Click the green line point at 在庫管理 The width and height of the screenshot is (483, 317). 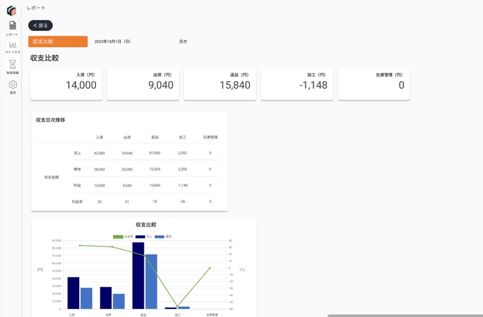[210, 268]
